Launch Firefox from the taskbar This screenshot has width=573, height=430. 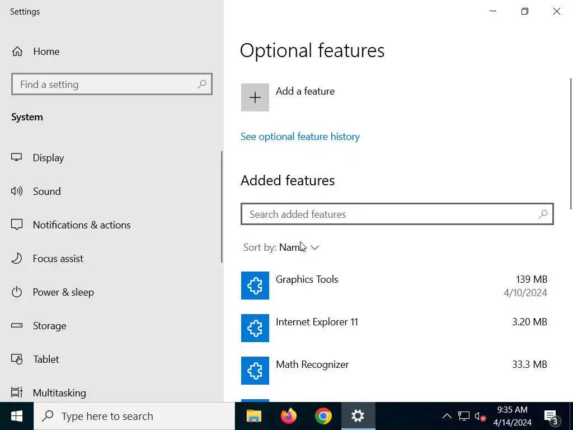point(289,416)
